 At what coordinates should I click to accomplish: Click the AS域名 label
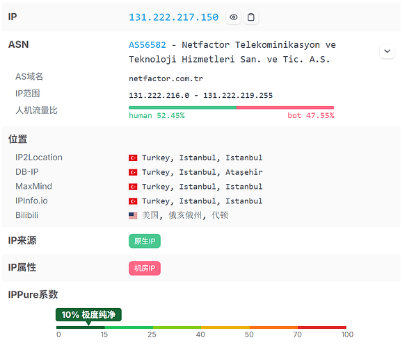click(x=29, y=76)
